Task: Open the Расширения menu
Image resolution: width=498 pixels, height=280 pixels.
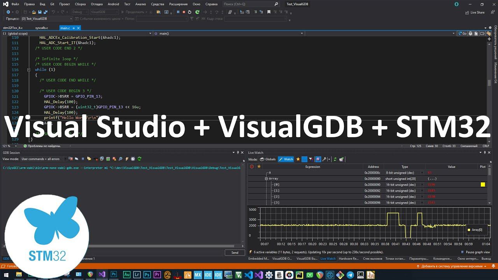Action: (178, 4)
